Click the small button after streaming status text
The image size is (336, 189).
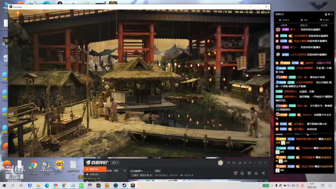coord(157,171)
